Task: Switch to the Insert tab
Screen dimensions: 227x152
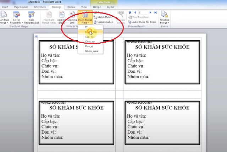Action: point(5,7)
